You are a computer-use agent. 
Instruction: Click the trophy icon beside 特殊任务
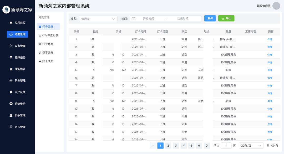click(11, 57)
